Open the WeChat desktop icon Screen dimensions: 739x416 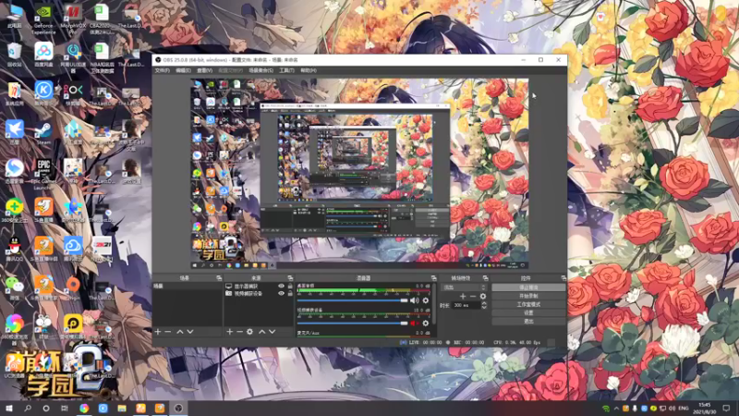[15, 288]
